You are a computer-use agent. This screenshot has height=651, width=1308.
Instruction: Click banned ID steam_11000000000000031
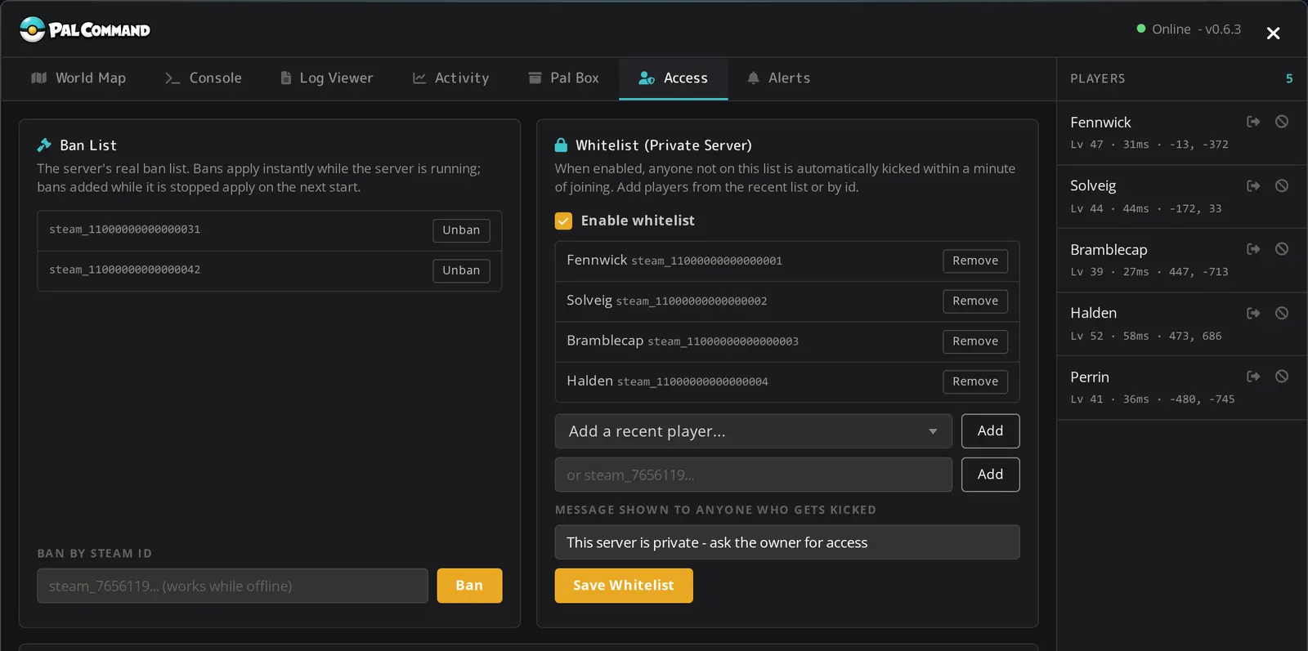124,230
